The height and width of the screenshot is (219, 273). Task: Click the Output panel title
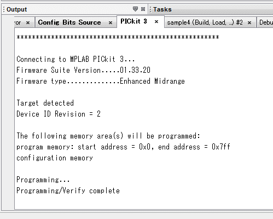click(16, 9)
